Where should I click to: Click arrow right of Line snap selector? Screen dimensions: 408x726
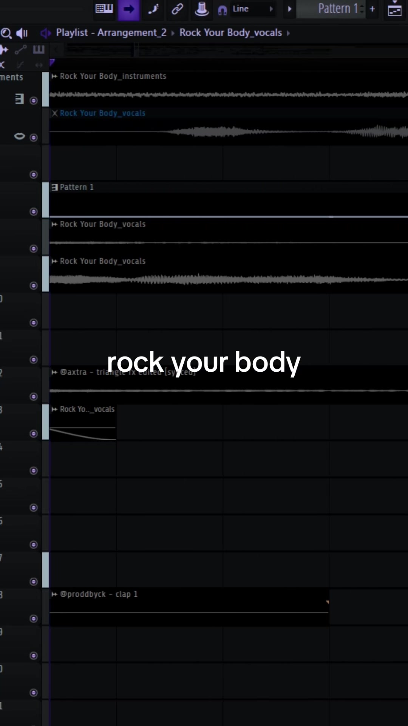271,9
